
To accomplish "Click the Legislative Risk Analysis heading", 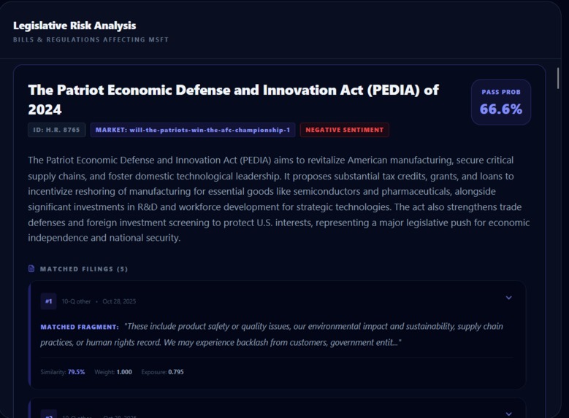I will [x=75, y=26].
